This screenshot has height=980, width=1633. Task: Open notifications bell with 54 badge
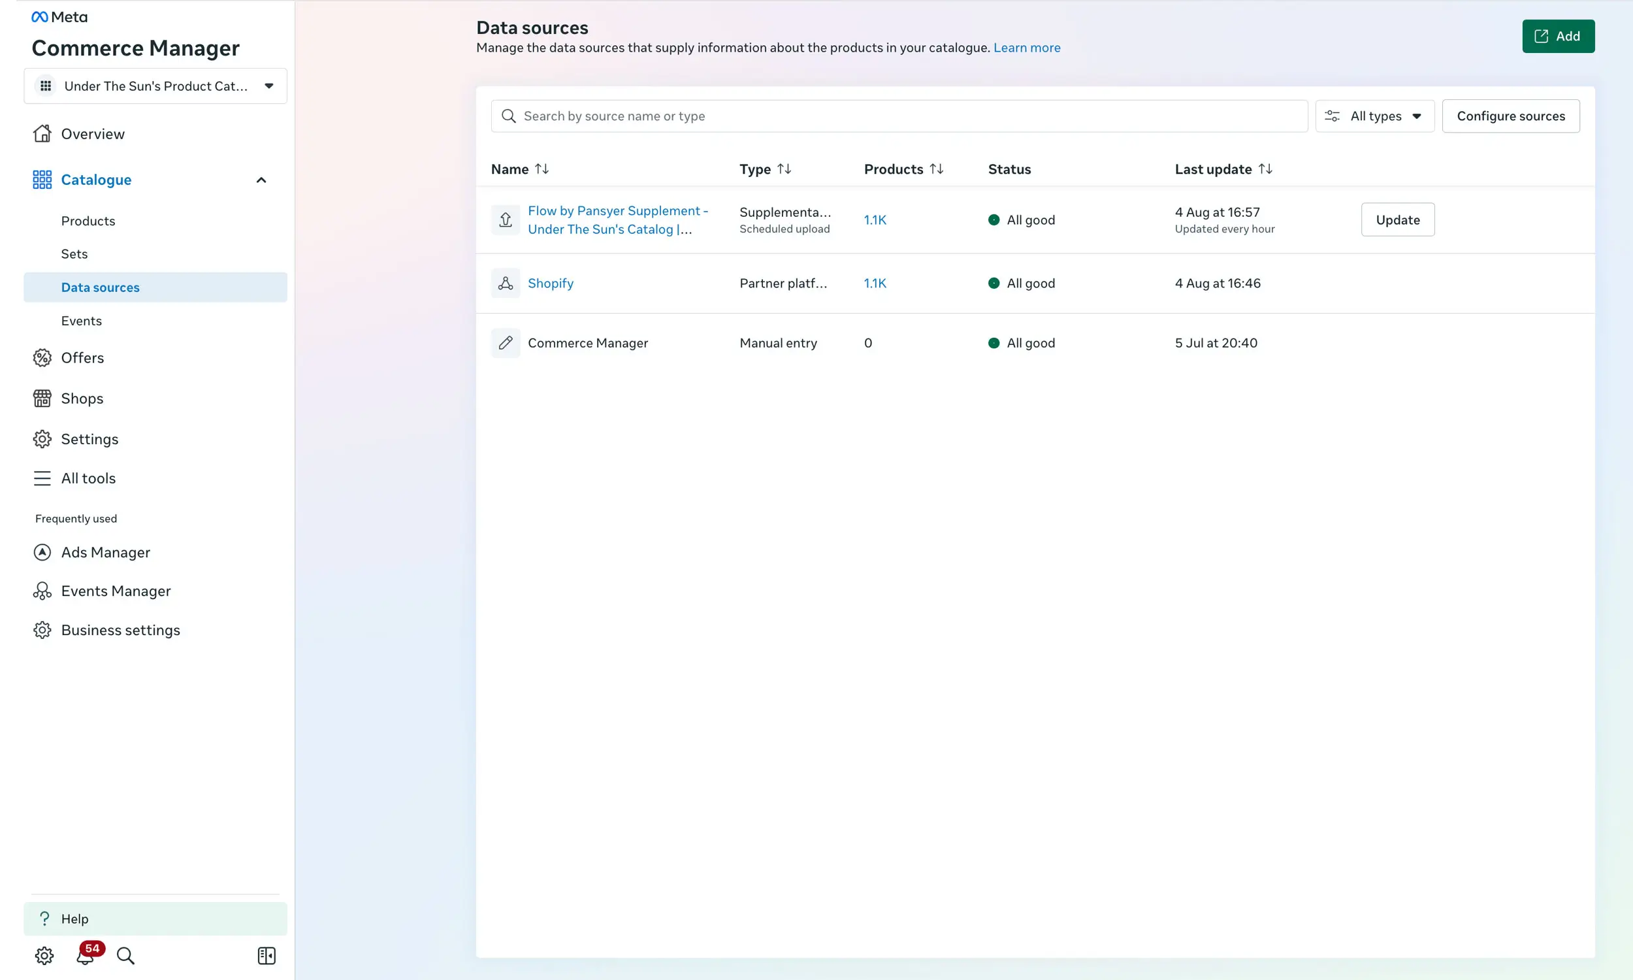(87, 955)
